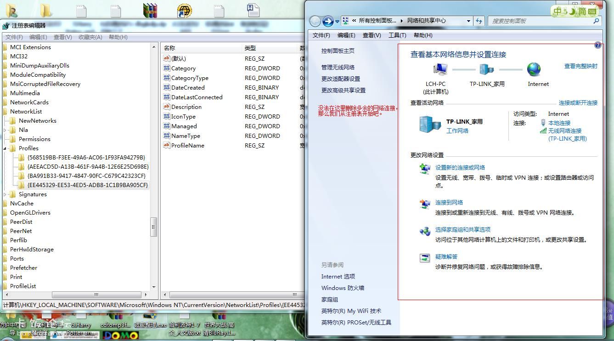Click the Back navigation button
Viewport: 614px width, 341px height.
pos(315,21)
